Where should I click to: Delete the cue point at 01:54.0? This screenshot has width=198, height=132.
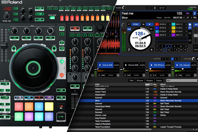(170, 31)
